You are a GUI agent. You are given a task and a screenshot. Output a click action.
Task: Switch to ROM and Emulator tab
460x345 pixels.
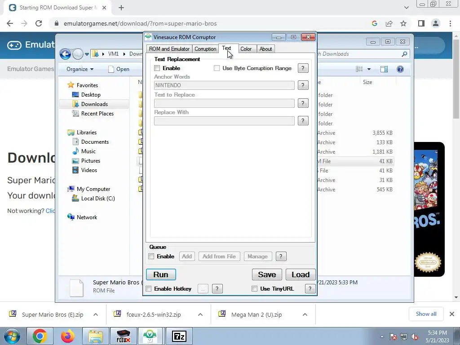[x=169, y=49]
